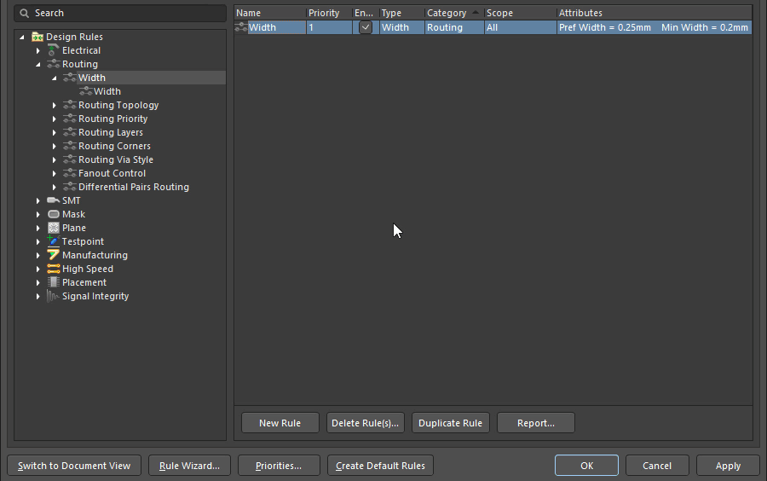Sort rules by Category column header
The image size is (767, 481).
point(447,13)
